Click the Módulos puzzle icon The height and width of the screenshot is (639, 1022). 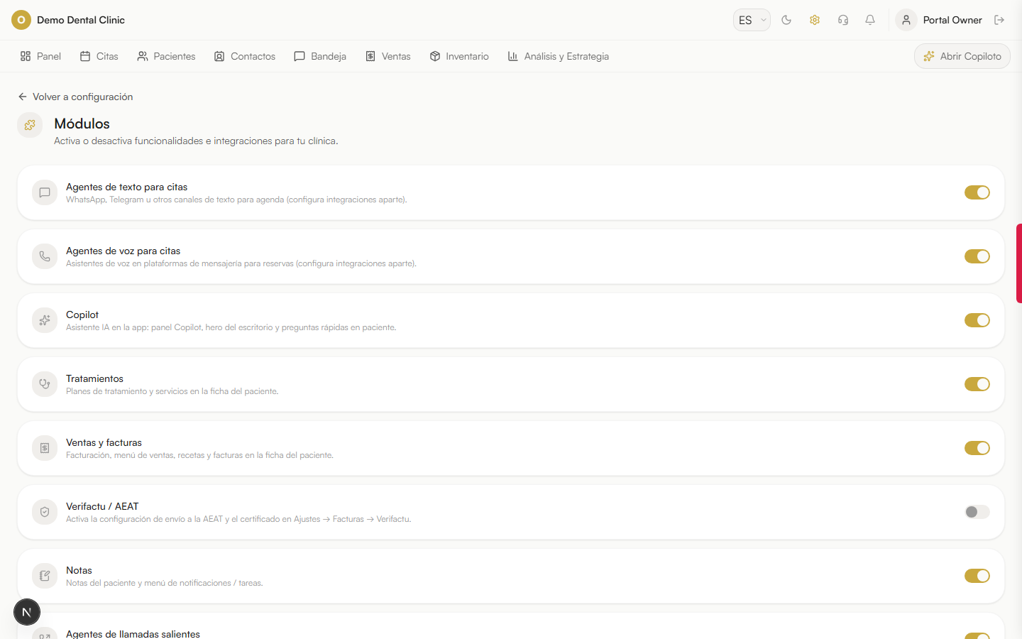30,125
